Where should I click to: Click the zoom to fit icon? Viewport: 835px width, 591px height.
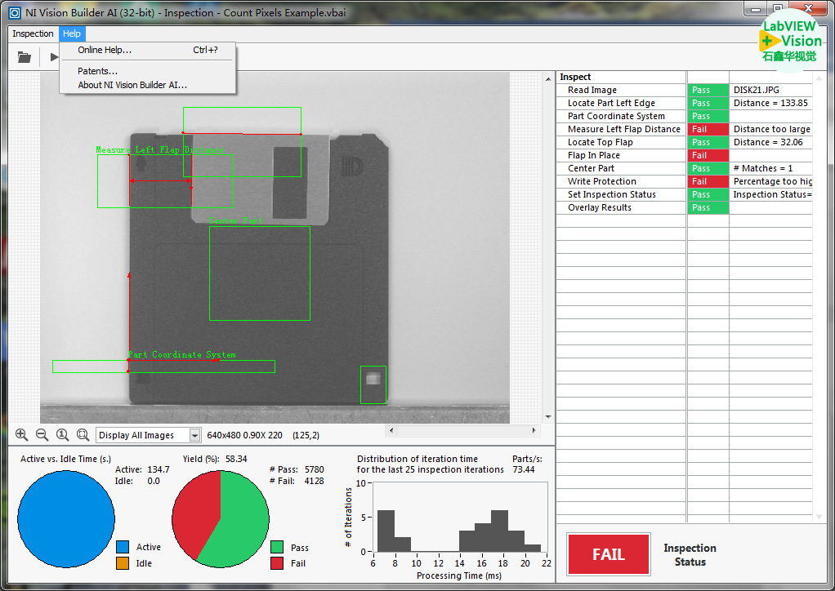point(83,435)
